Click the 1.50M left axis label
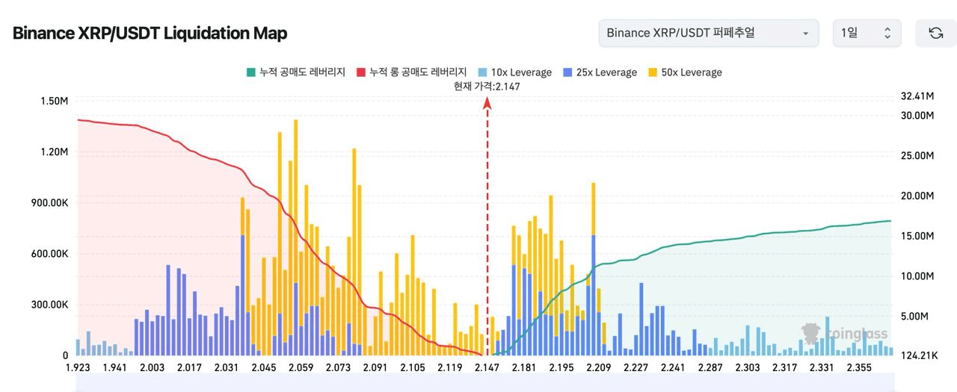 pos(55,101)
